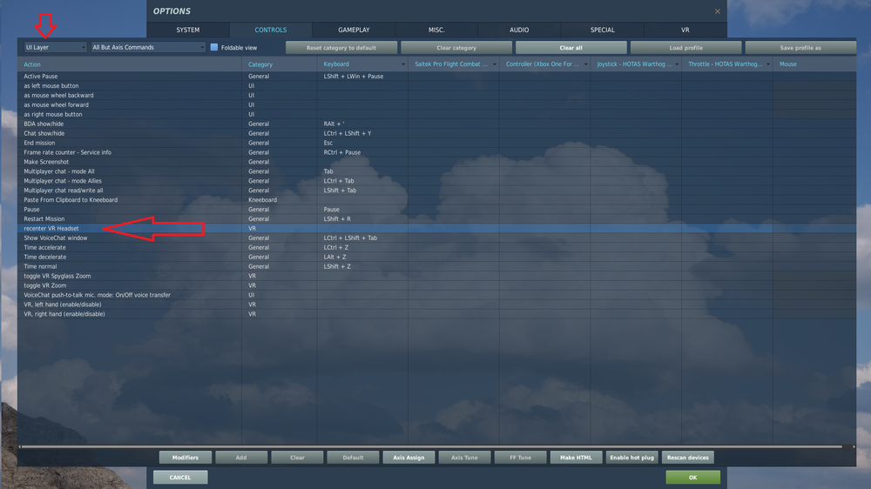Toggle the Foldable view checkbox

pyautogui.click(x=214, y=47)
